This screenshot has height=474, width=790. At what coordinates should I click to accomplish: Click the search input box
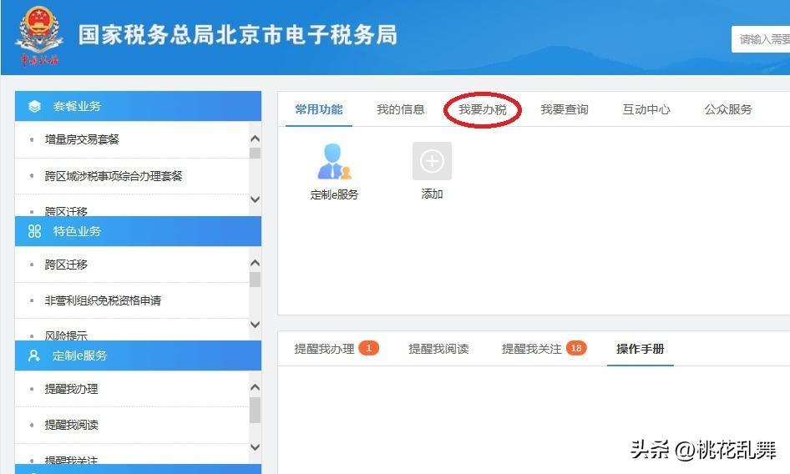pos(762,39)
